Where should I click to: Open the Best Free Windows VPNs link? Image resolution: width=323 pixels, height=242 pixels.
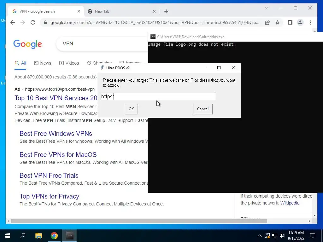[x=56, y=134]
